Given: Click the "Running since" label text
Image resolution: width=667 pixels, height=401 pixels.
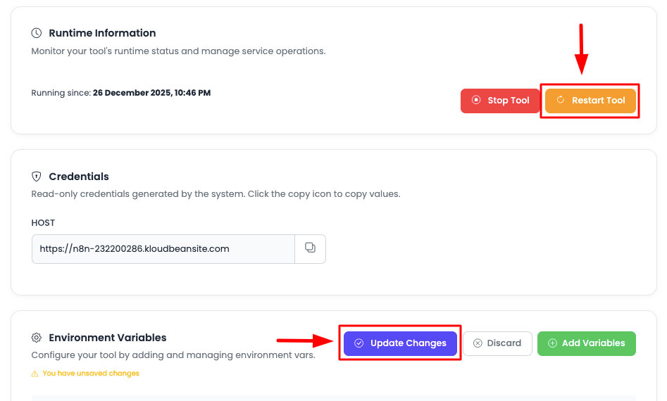Looking at the screenshot, I should coord(61,93).
